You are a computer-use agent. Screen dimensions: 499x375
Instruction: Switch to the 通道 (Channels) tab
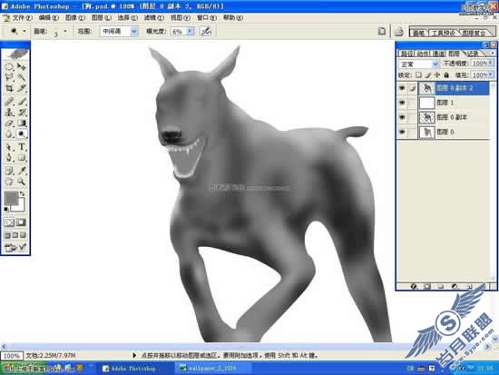[439, 54]
